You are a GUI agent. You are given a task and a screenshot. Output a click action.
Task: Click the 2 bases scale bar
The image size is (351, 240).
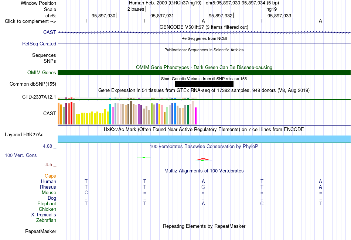point(204,9)
